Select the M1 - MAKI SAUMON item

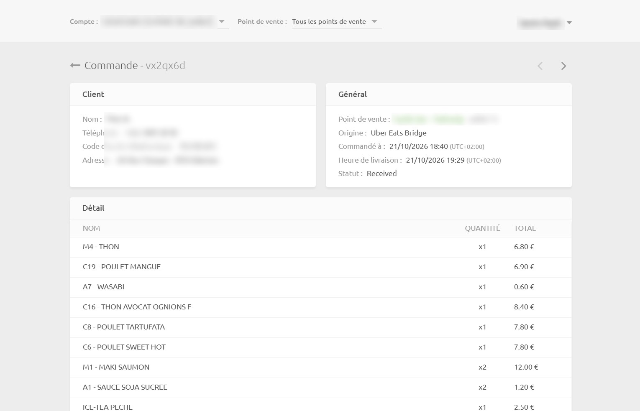coord(116,367)
